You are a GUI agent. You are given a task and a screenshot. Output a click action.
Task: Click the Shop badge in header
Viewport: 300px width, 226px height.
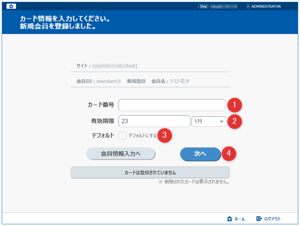[x=203, y=7]
